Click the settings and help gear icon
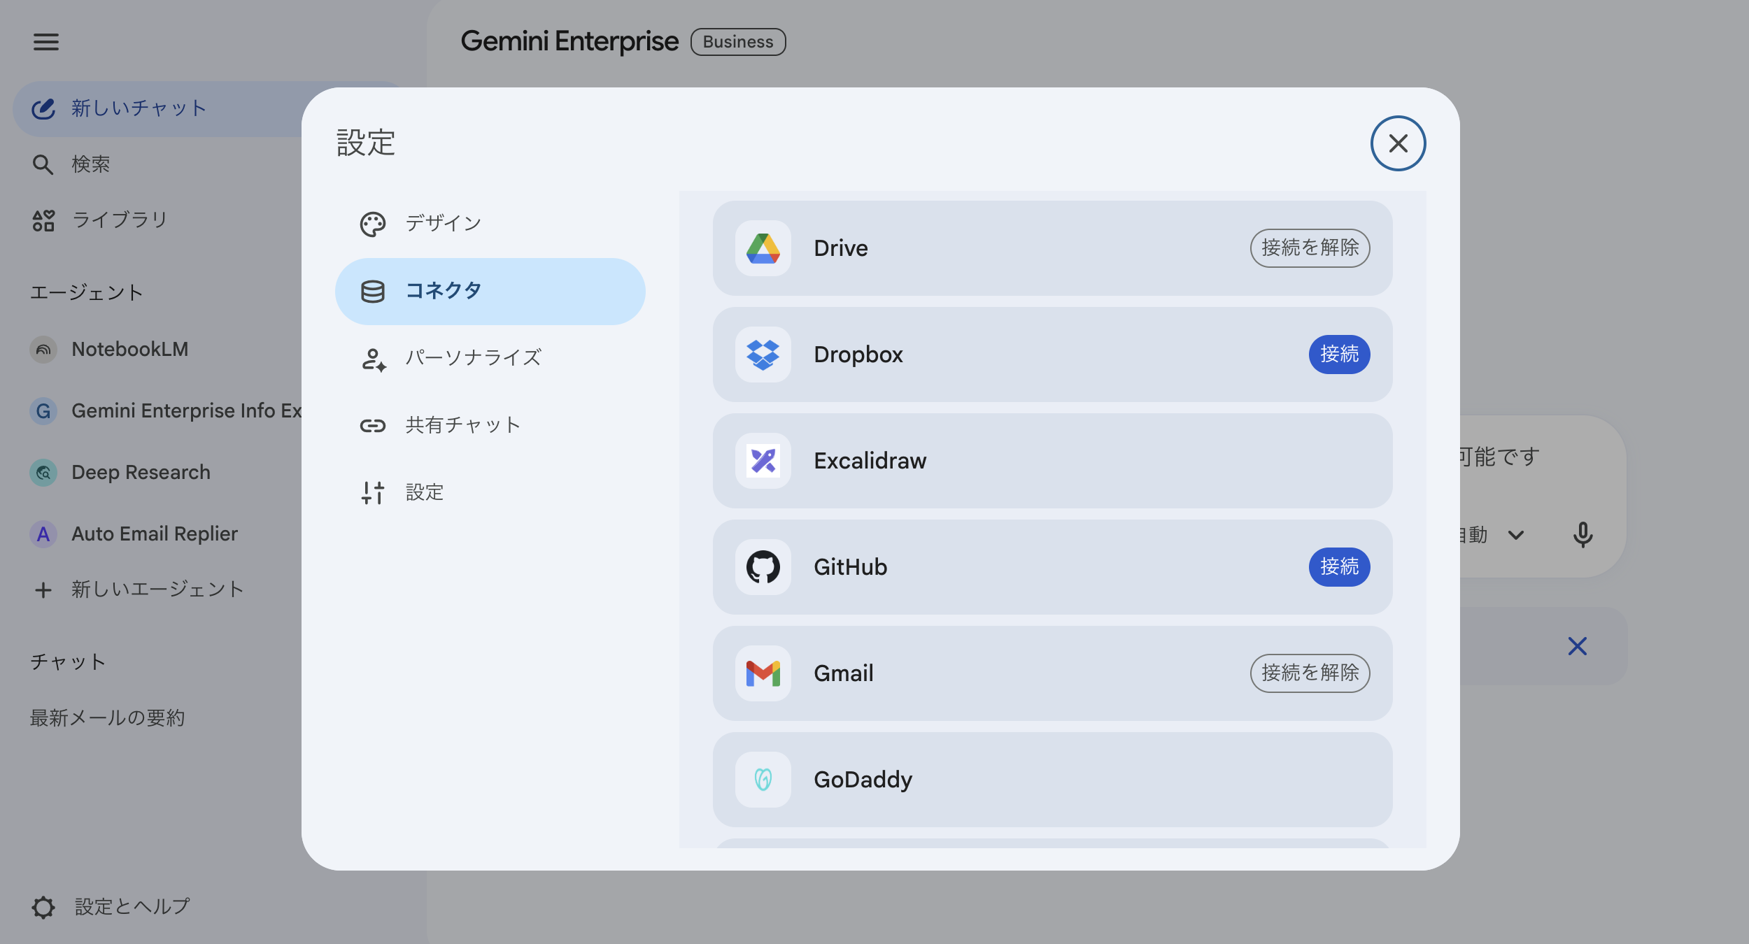The image size is (1749, 944). point(43,907)
